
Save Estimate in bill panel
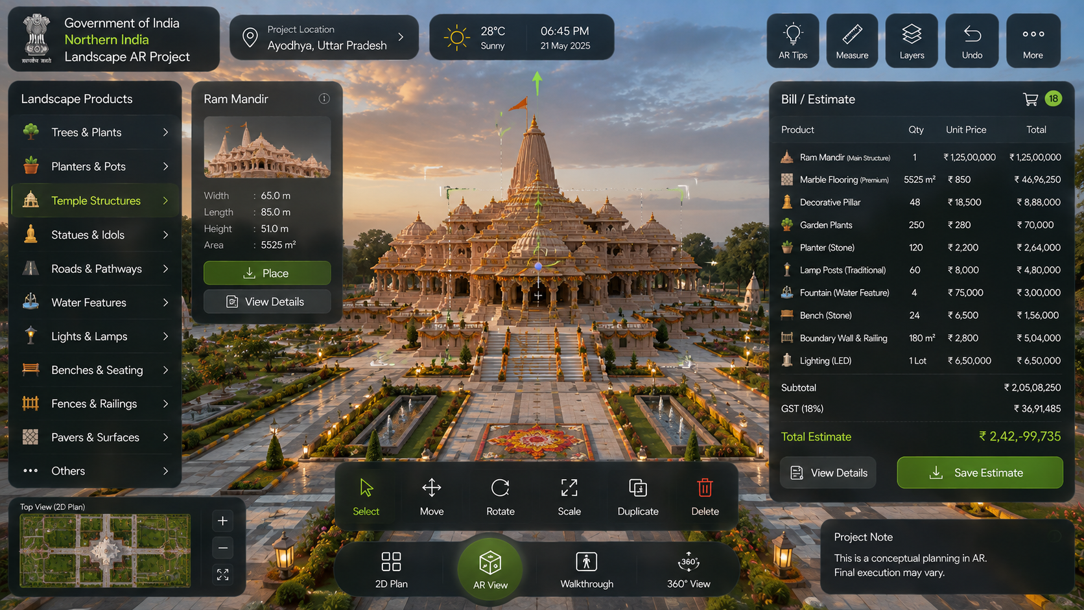coord(980,473)
